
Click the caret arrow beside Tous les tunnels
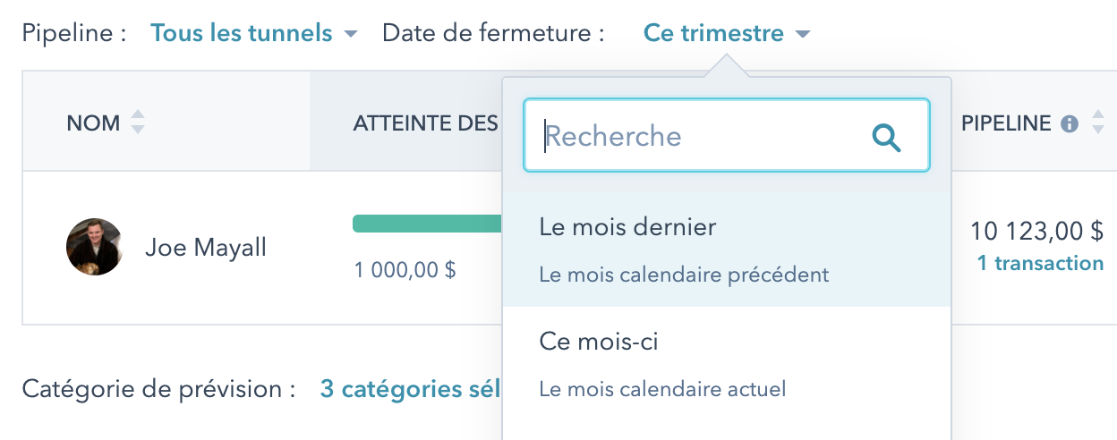coord(351,35)
